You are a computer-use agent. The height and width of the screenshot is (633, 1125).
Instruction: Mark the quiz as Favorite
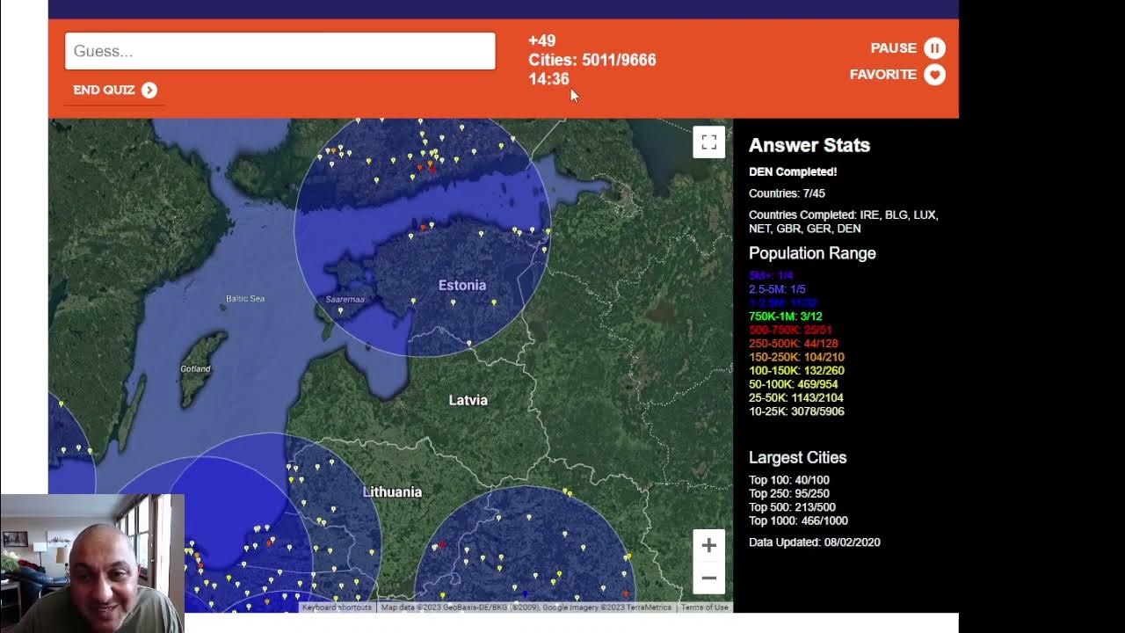click(x=897, y=75)
